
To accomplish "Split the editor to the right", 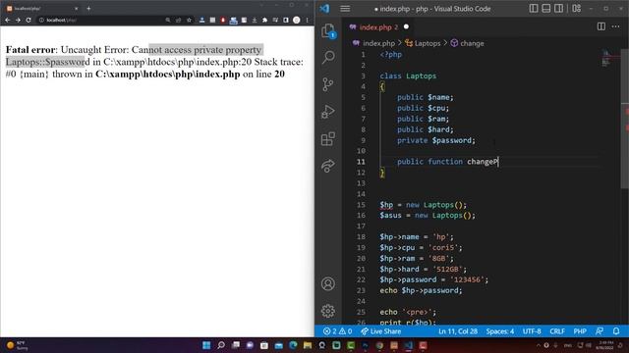I will (600, 26).
